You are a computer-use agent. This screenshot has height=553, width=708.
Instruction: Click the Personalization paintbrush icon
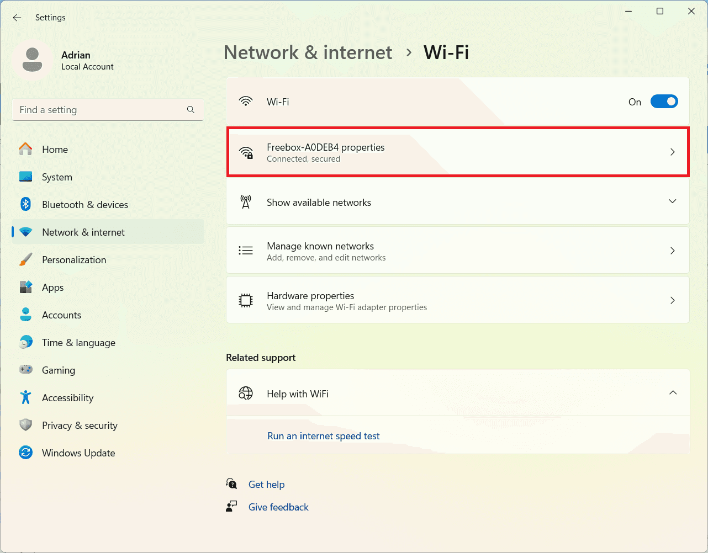point(25,259)
